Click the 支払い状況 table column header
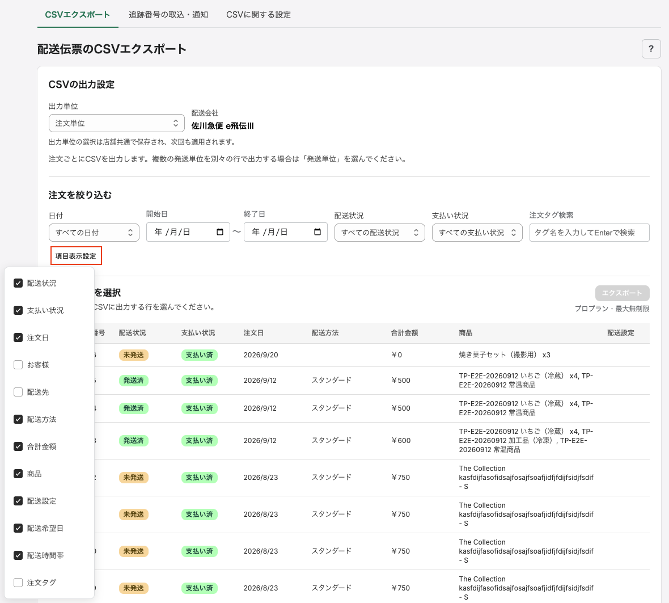 (x=198, y=333)
